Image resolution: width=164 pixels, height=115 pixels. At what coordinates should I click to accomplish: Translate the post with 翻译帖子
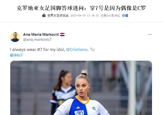[17, 55]
